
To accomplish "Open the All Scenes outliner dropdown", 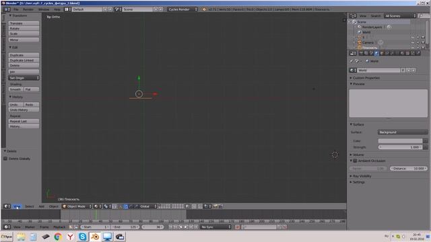I will pyautogui.click(x=400, y=16).
